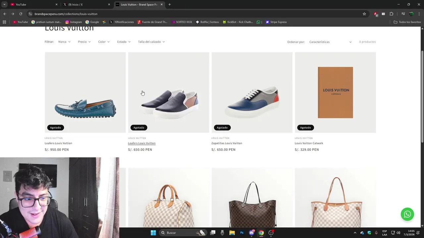This screenshot has height=238, width=424.
Task: Open File Explorer from the taskbar
Action: [x=232, y=233]
